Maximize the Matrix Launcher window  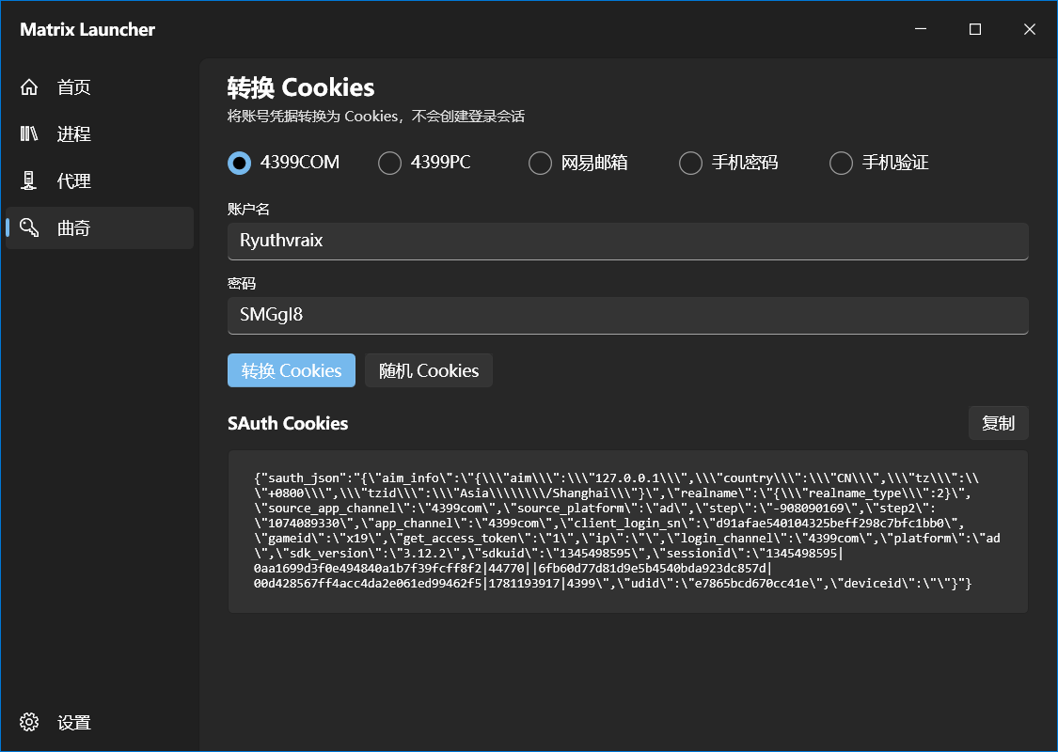click(x=975, y=29)
